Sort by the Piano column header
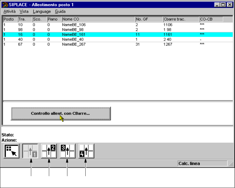Image resolution: width=235 pixels, height=188 pixels. click(54, 19)
